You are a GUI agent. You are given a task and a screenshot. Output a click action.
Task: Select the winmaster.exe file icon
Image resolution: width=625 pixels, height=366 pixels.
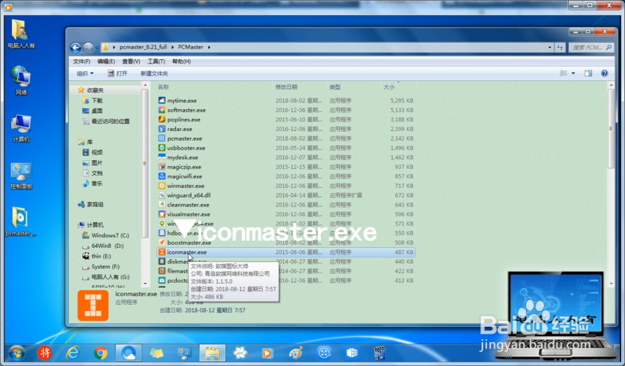[161, 186]
